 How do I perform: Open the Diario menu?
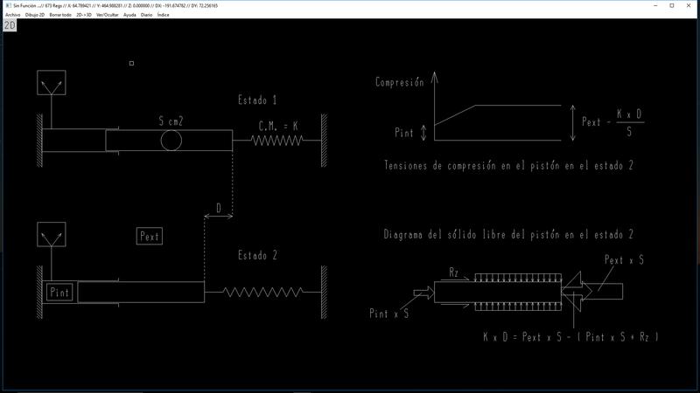click(x=146, y=15)
